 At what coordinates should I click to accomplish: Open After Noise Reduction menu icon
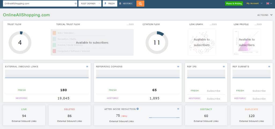pyautogui.click(x=178, y=109)
